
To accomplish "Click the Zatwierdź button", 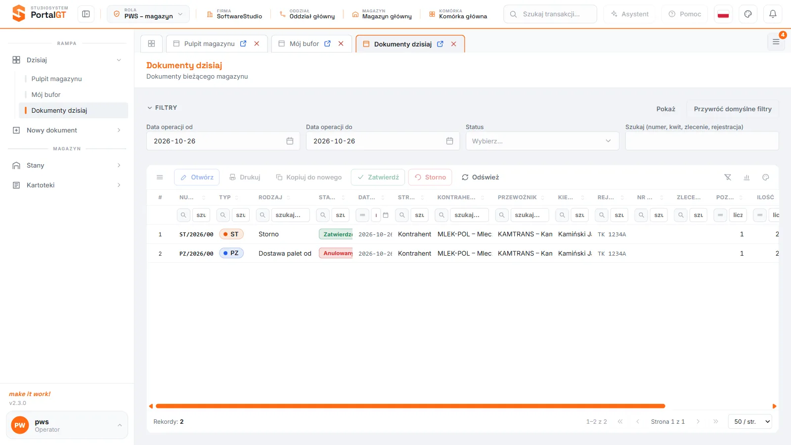I will 378,177.
